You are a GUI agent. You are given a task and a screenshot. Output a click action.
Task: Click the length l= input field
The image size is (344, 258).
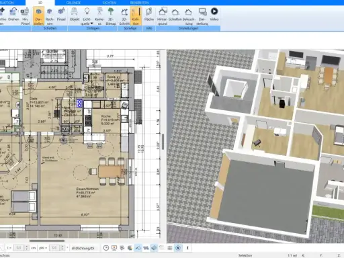point(19,248)
